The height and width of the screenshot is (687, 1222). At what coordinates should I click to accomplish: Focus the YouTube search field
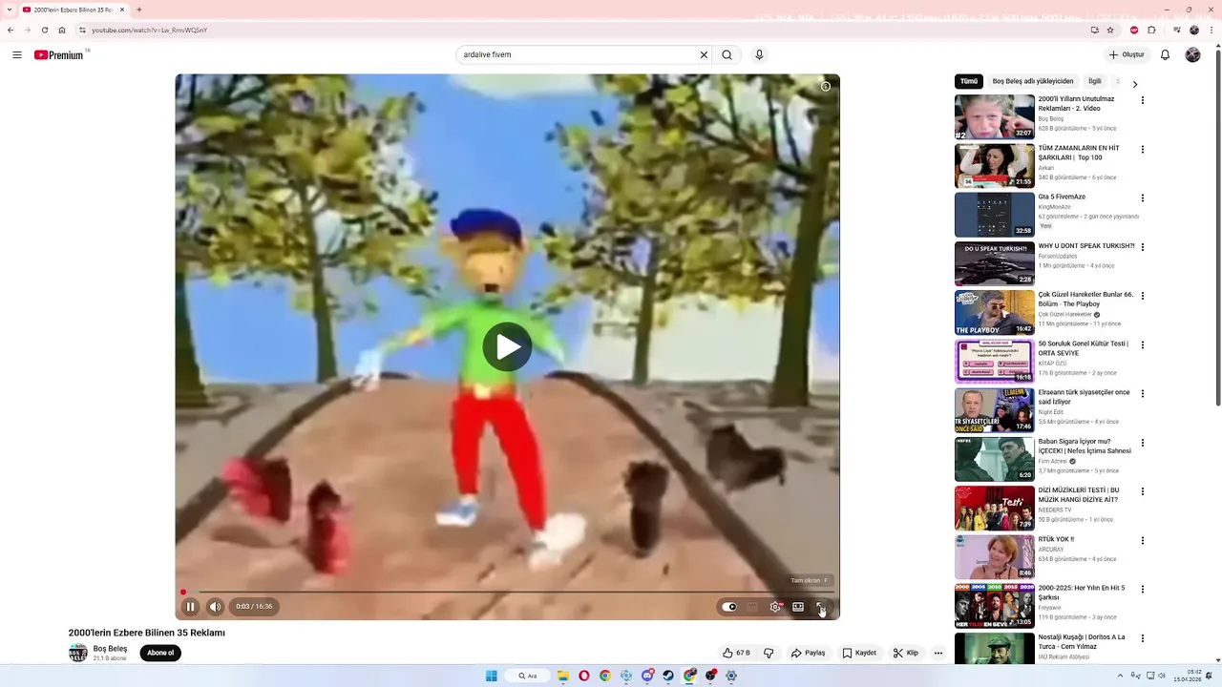578,55
